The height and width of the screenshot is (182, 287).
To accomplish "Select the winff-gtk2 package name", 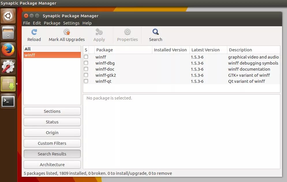I will 106,75.
